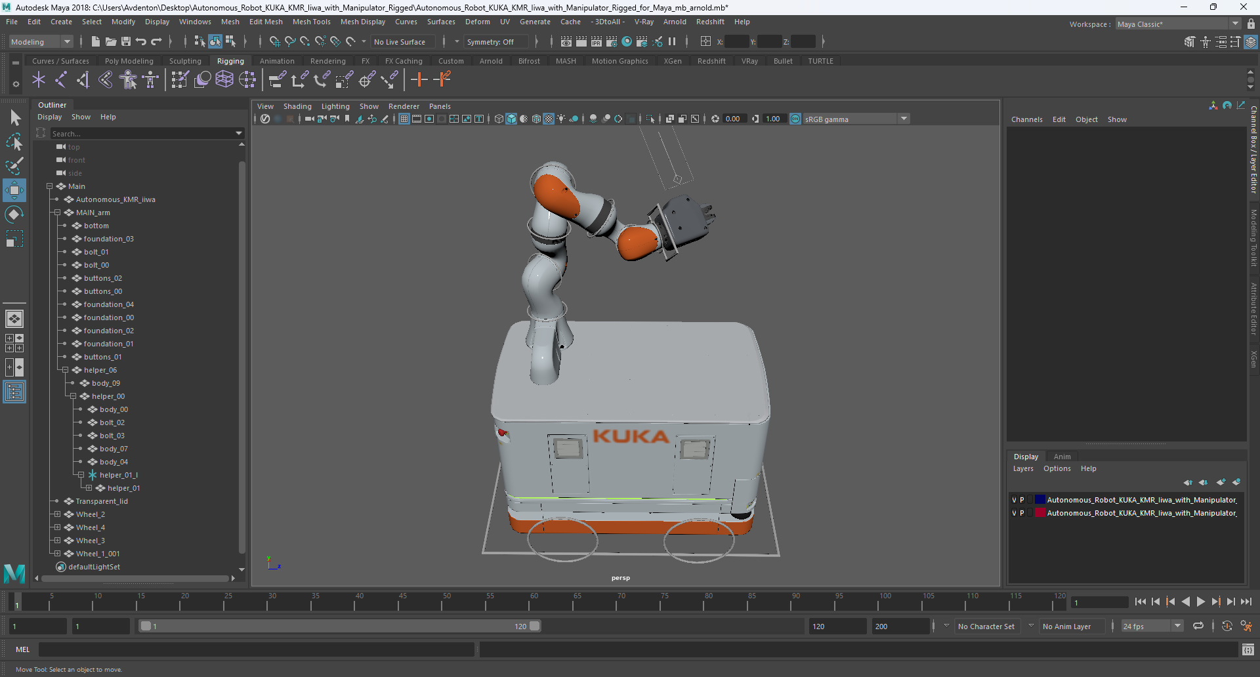
Task: Click the Symmetry: Off button
Action: coord(495,41)
